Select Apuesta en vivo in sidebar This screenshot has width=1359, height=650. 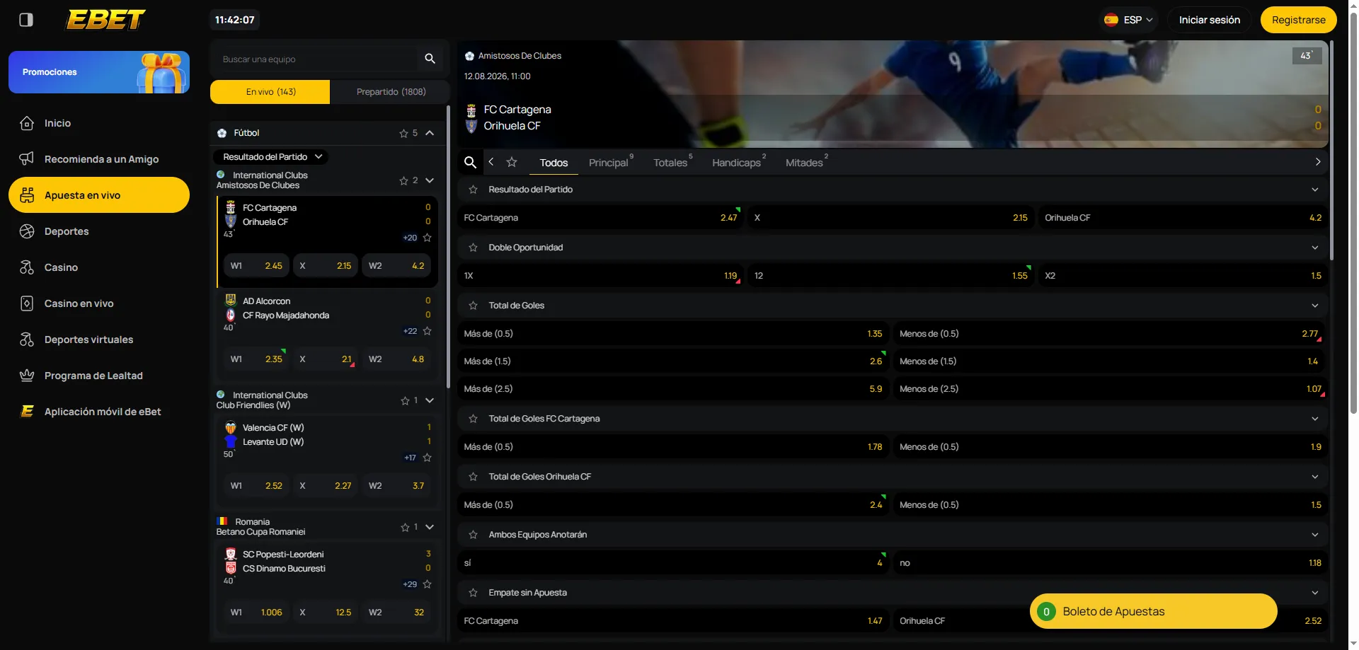[99, 195]
